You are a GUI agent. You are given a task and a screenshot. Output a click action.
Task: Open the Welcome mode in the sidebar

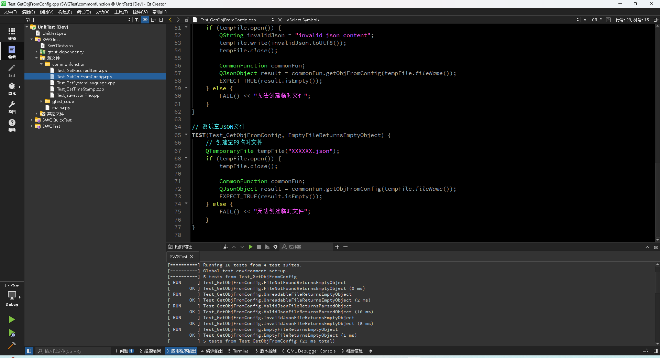12,33
